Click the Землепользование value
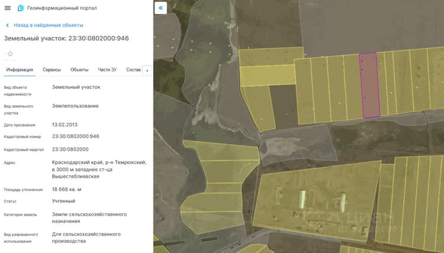444x253 pixels. tap(75, 106)
